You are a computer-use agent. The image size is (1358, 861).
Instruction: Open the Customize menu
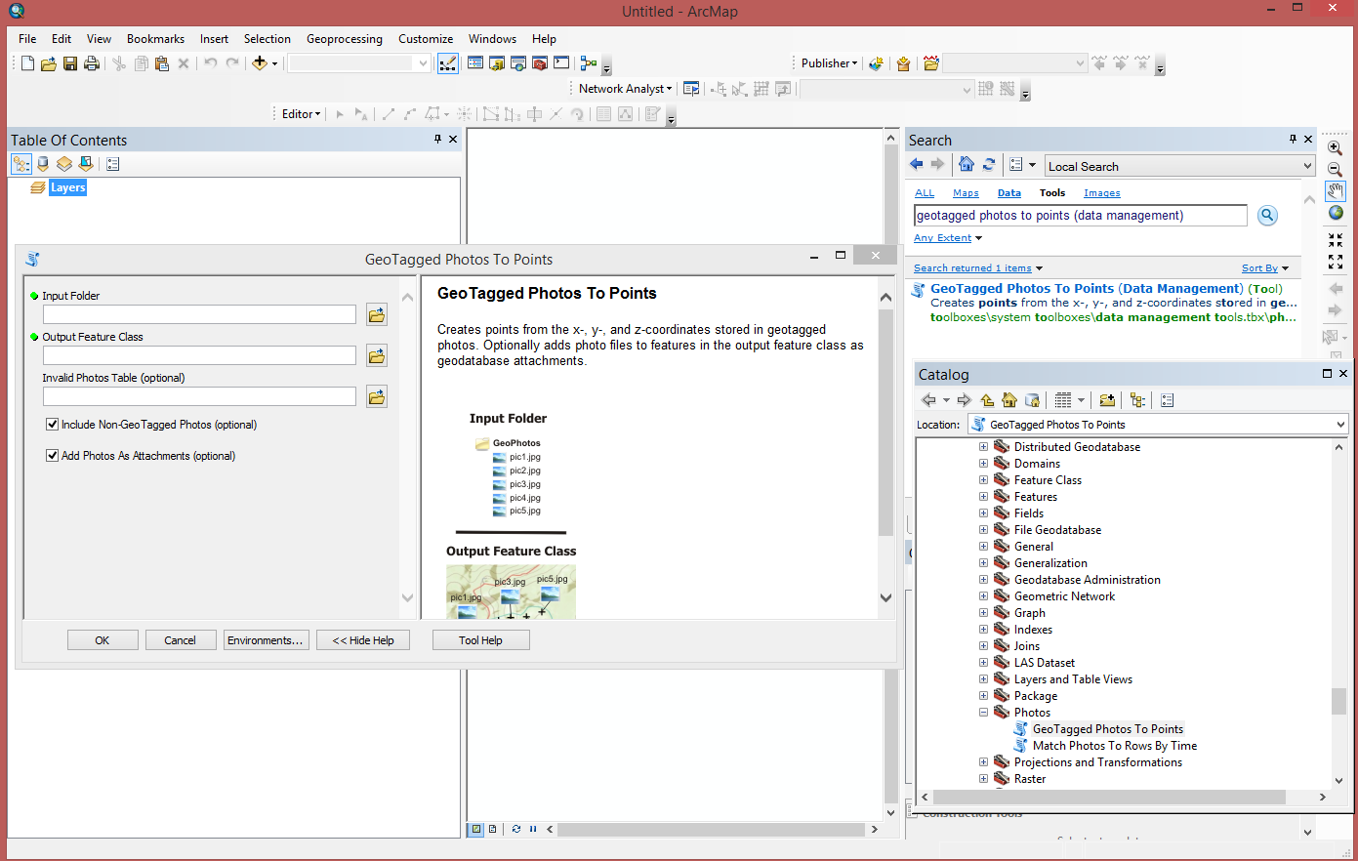[426, 39]
